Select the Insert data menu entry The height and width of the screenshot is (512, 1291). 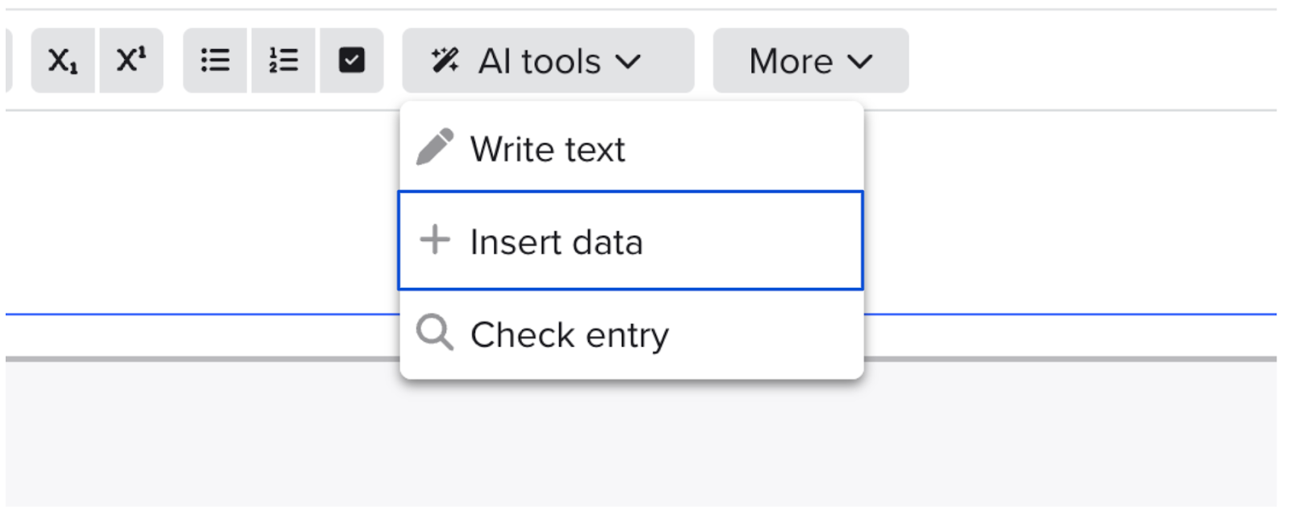coord(631,240)
